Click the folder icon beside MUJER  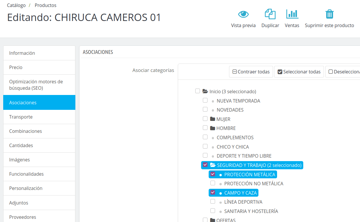(x=212, y=119)
